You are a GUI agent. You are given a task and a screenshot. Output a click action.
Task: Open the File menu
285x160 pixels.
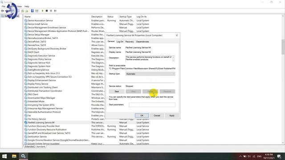click(4, 6)
